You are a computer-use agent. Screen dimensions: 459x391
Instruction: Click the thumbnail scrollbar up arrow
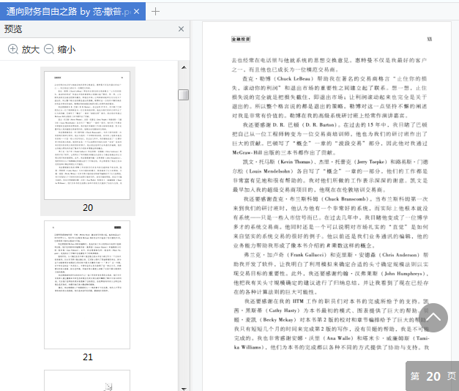(x=184, y=67)
